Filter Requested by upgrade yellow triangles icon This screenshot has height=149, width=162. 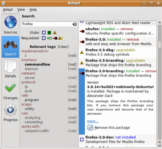coord(60,38)
